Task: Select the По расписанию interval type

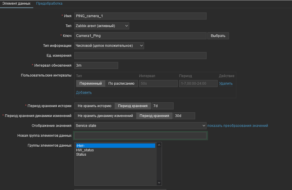Action: tap(121, 84)
